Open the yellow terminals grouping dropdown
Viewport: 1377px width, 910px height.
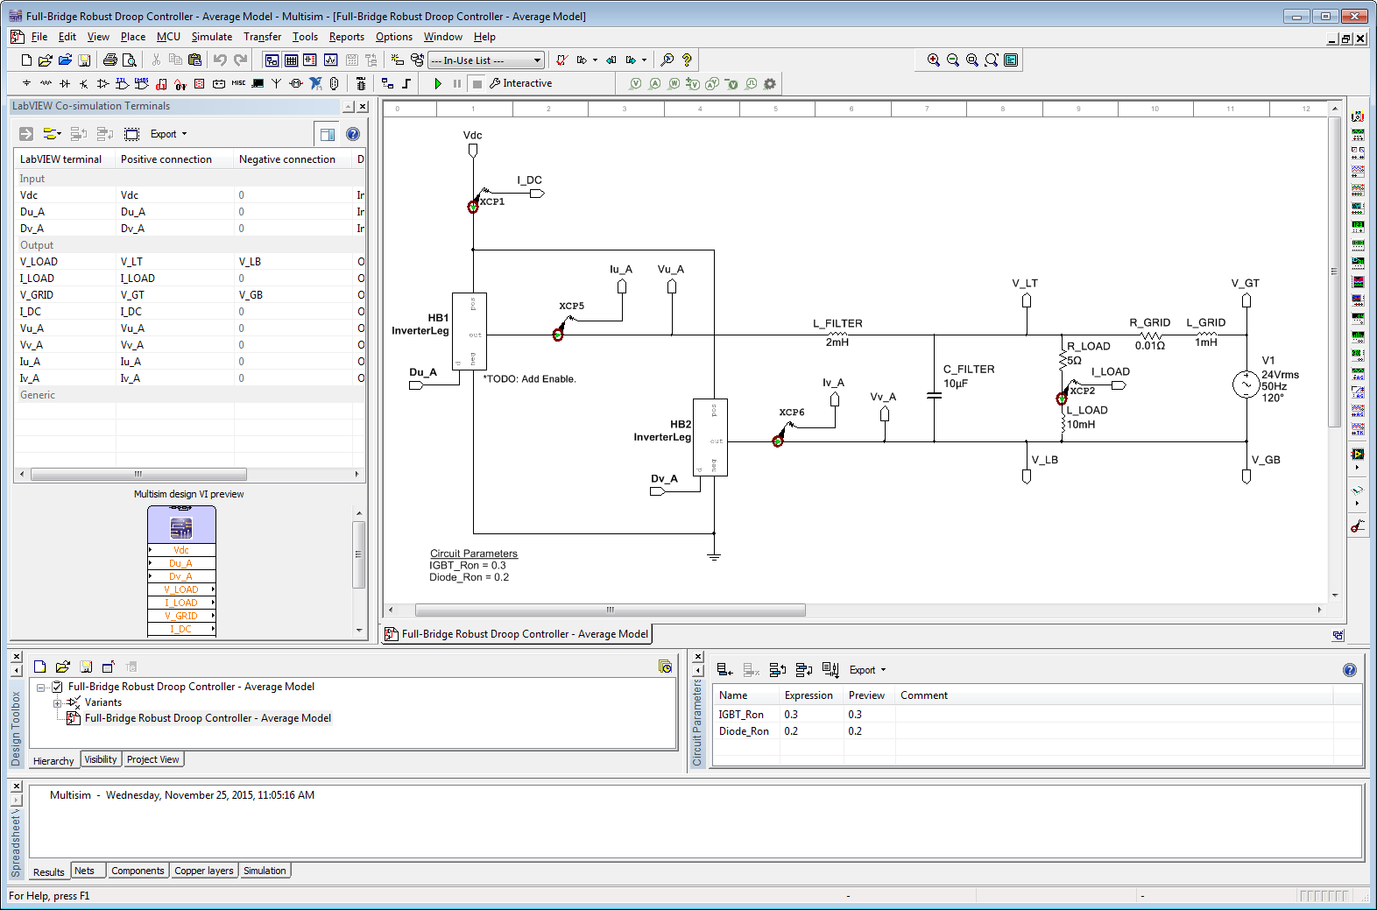tap(53, 134)
